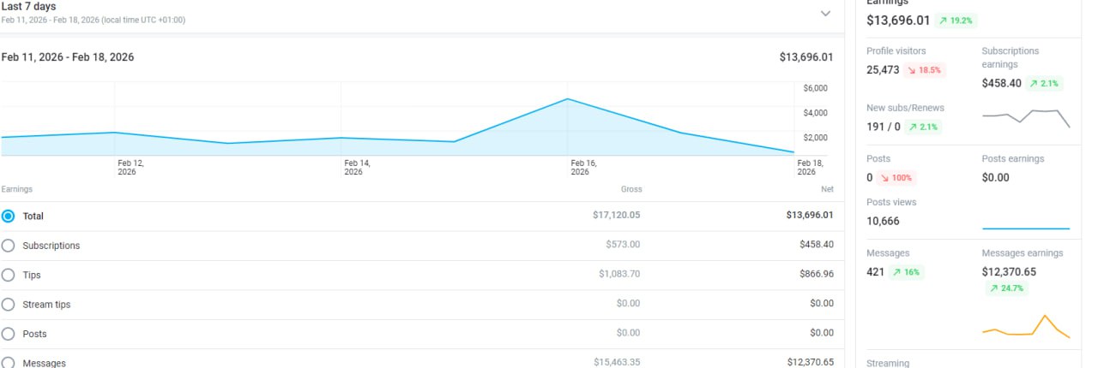Expand the Last 7 days date range dropdown

click(825, 14)
